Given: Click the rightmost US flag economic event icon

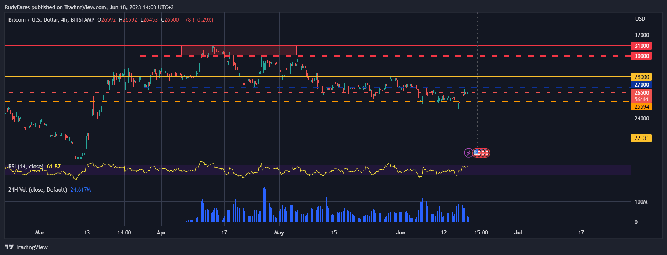Looking at the screenshot, I should (x=486, y=153).
